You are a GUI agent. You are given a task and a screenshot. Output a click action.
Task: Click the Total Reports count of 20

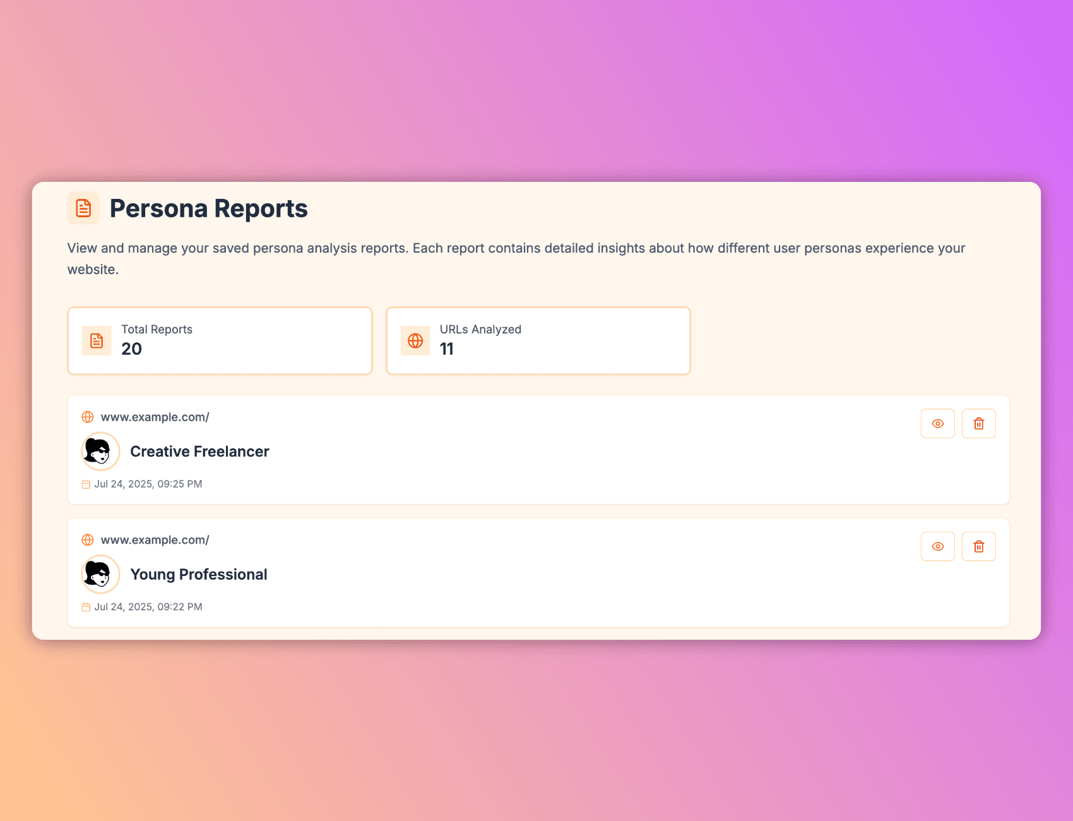pyautogui.click(x=131, y=349)
